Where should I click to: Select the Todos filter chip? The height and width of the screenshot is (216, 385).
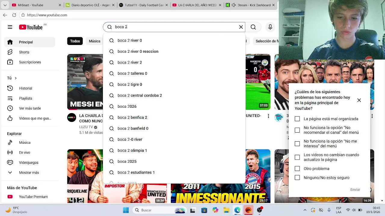coord(75,41)
